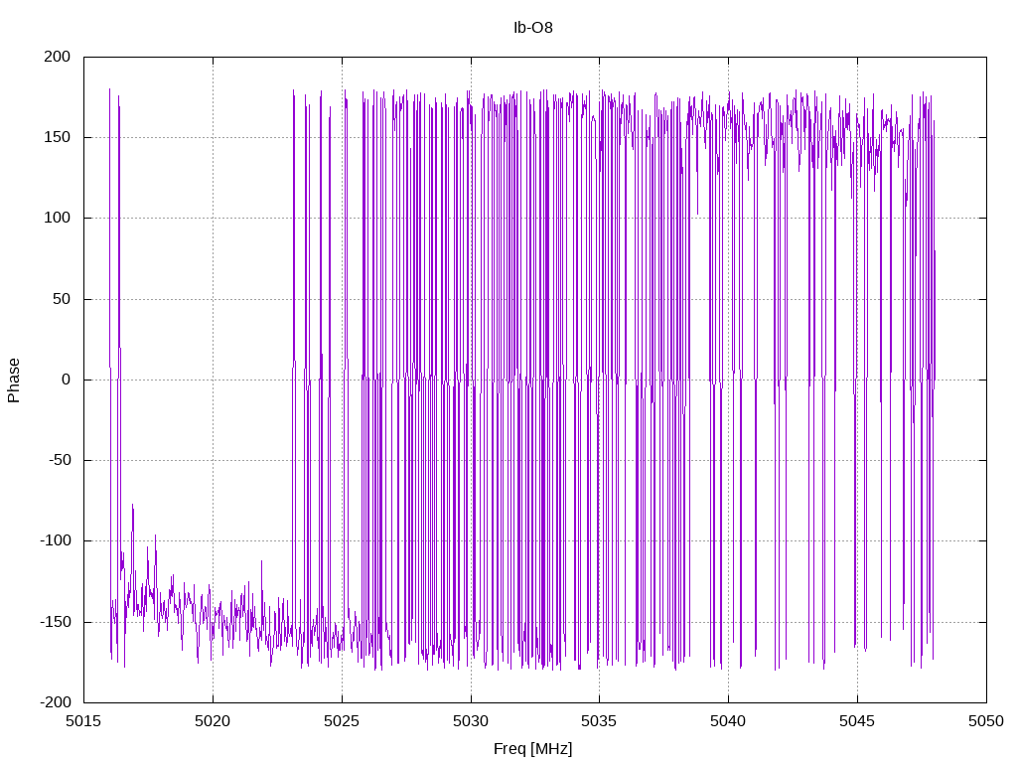This screenshot has width=1017, height=763.
Task: Click the x-axis tick label 5015
Action: coord(83,721)
